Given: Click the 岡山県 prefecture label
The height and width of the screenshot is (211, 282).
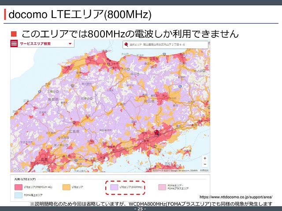Looking at the screenshot, I should [149, 102].
